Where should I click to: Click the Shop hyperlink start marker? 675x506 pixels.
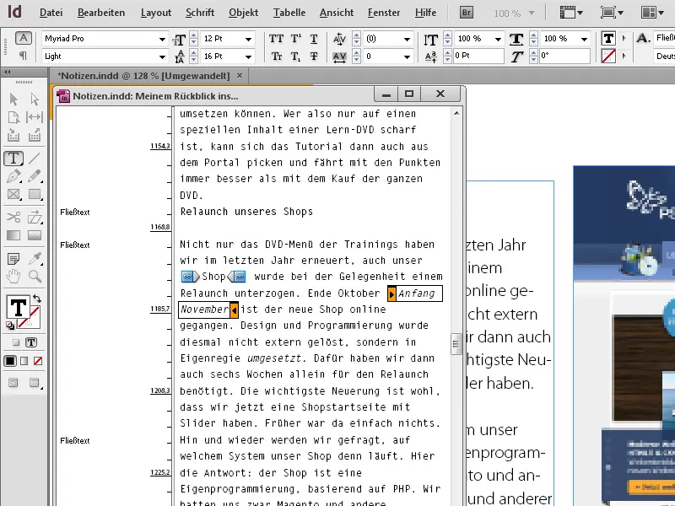pyautogui.click(x=189, y=277)
